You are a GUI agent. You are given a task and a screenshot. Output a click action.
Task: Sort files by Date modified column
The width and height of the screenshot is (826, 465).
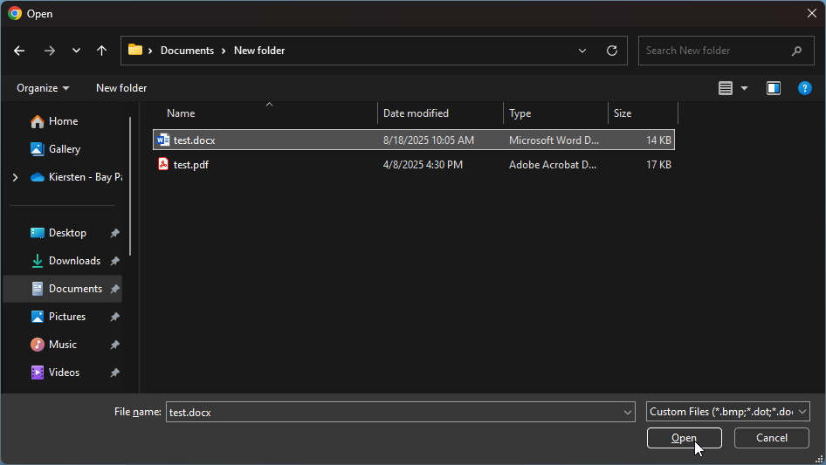click(416, 113)
